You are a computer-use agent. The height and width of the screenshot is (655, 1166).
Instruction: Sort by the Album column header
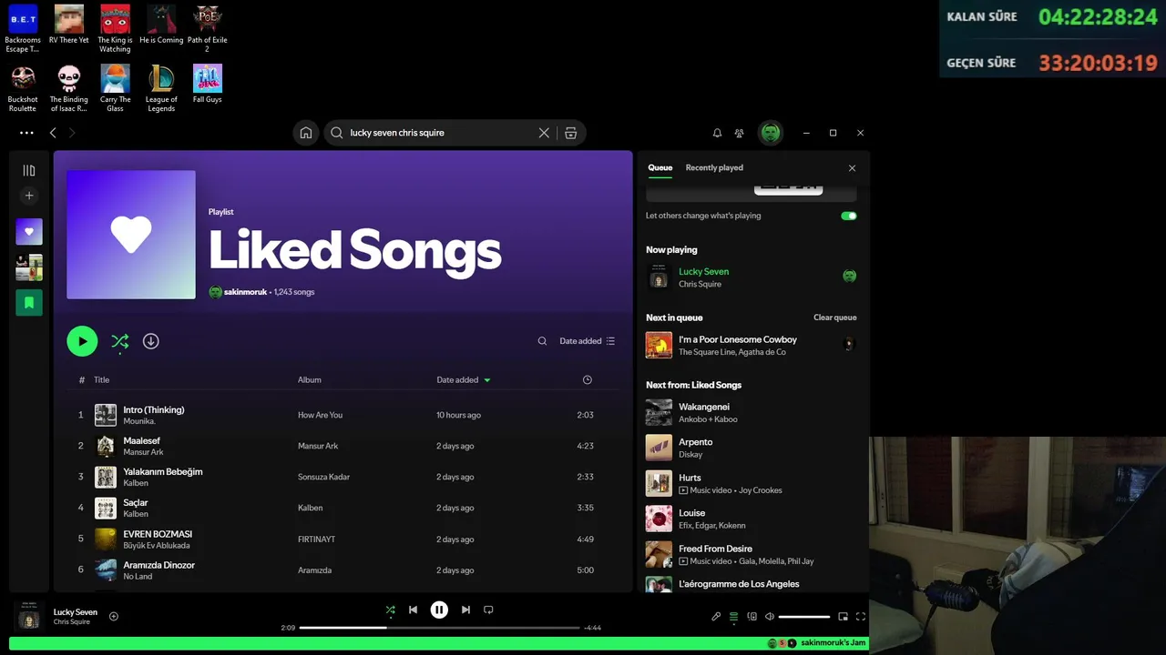[310, 380]
